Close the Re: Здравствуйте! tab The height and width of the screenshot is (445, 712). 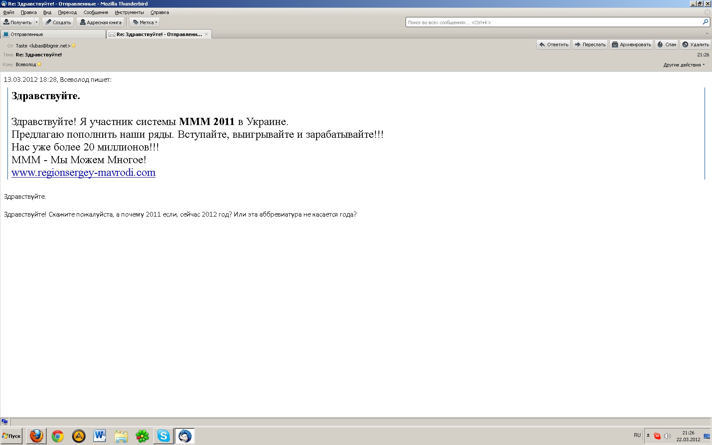coord(206,34)
